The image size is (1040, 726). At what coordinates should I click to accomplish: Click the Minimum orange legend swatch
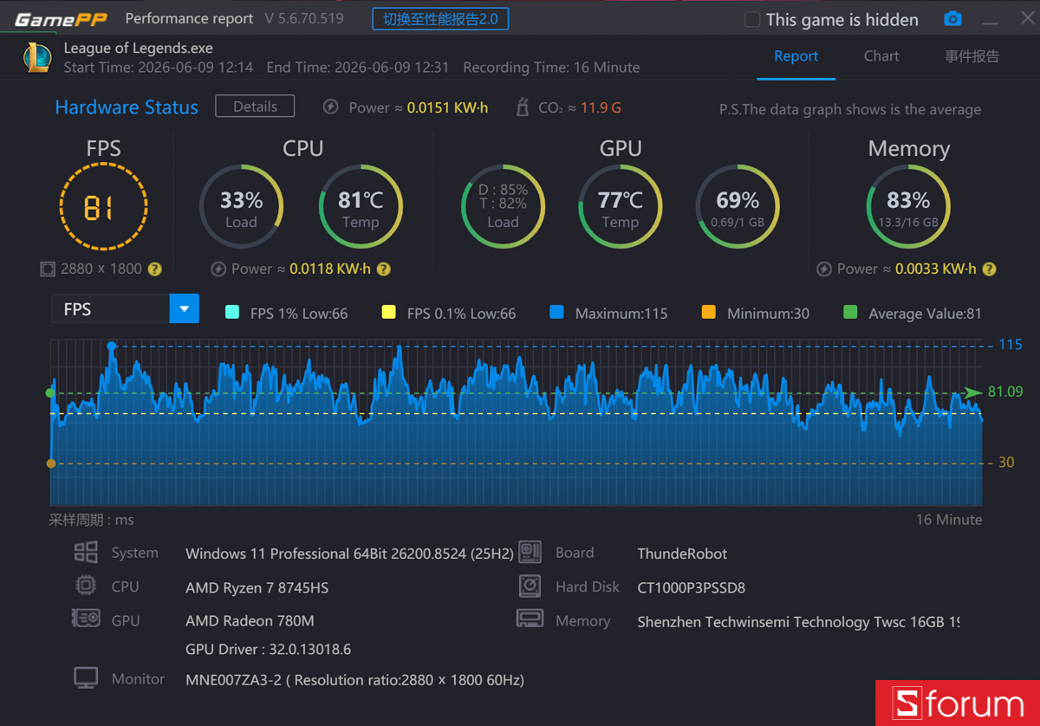[709, 313]
